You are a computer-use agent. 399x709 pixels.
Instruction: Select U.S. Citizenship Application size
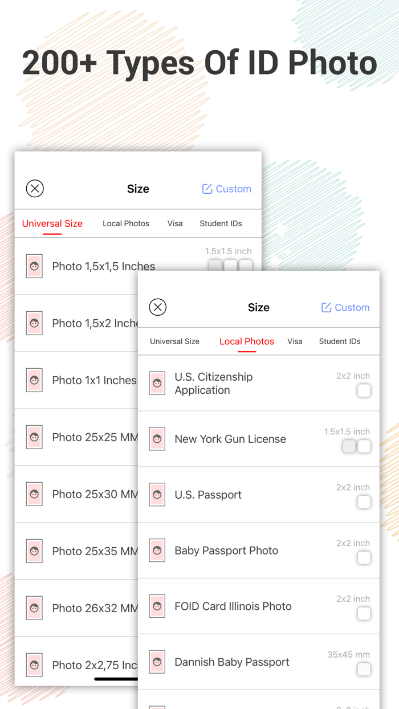259,384
